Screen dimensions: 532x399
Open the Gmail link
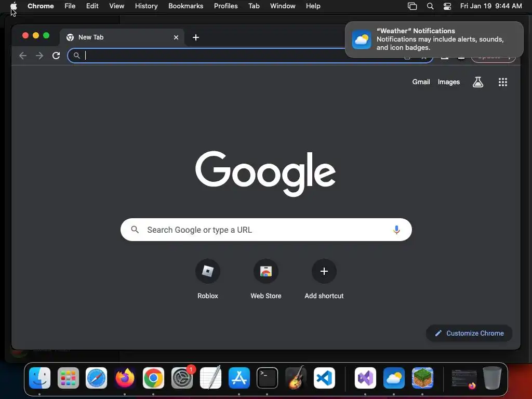click(x=421, y=82)
